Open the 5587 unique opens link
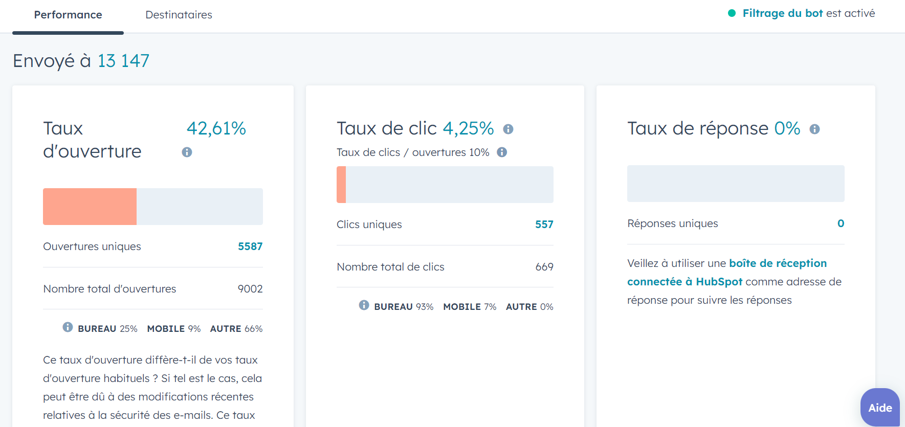Image resolution: width=905 pixels, height=427 pixels. [250, 246]
